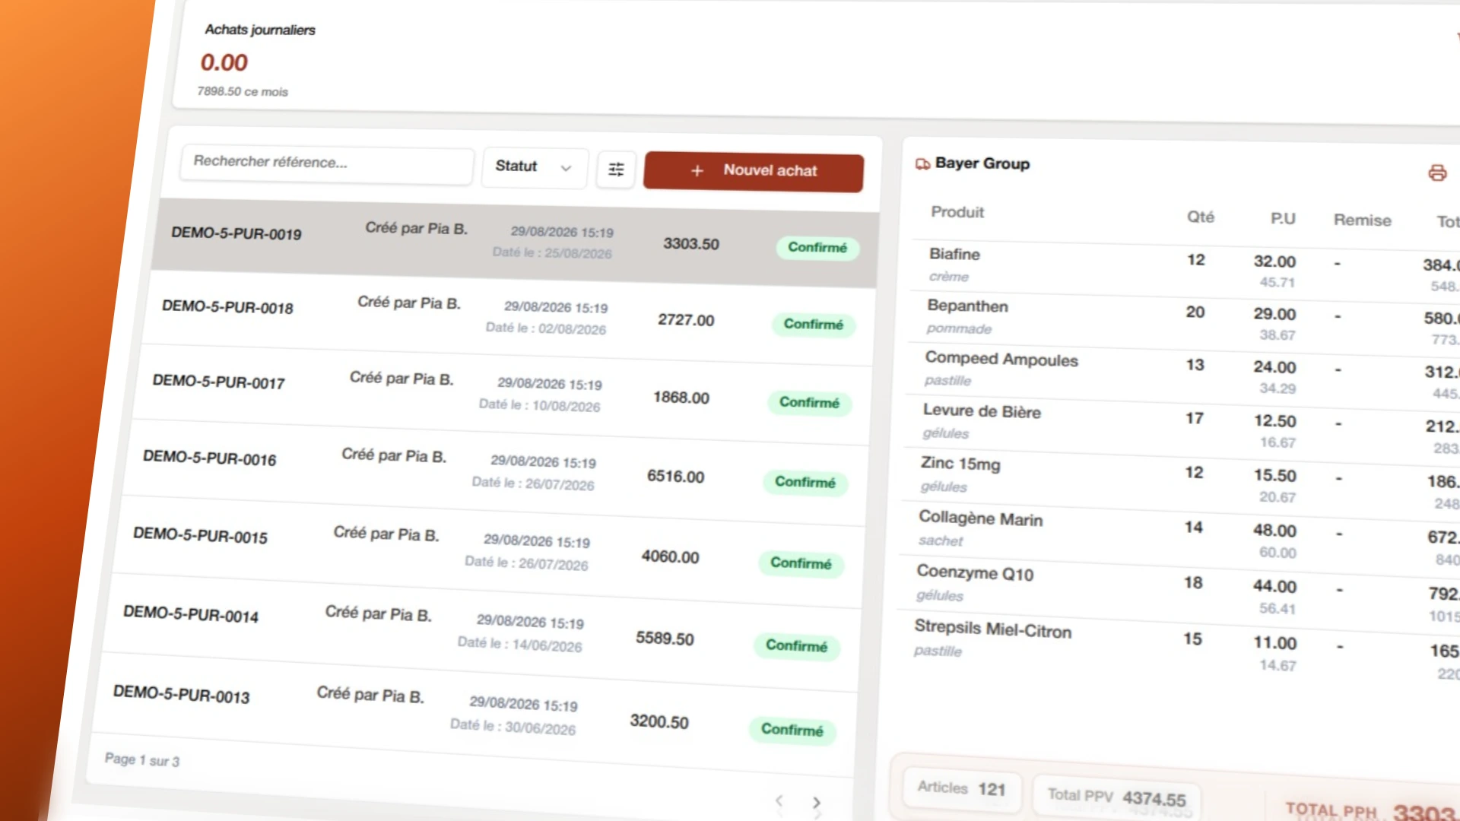This screenshot has width=1460, height=821.
Task: Click the Zinc 15mg product name
Action: pos(960,464)
